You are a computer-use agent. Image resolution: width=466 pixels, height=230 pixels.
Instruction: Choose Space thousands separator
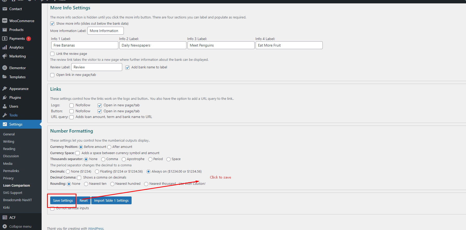[169, 159]
